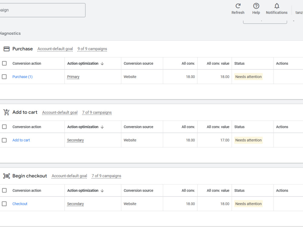Click All conv. header in Purchase table
The width and height of the screenshot is (303, 227).
pos(188,63)
